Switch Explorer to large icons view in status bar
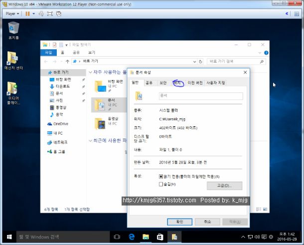This screenshot has height=245, width=304. point(265,209)
